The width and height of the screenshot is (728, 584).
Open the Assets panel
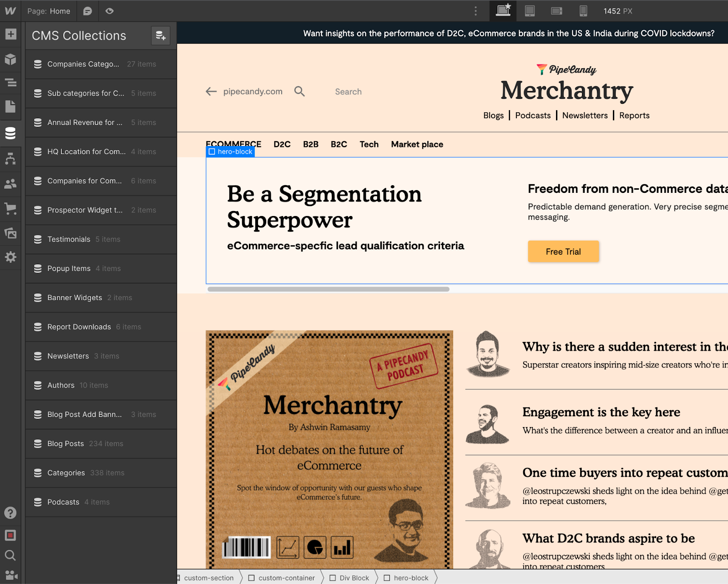10,233
